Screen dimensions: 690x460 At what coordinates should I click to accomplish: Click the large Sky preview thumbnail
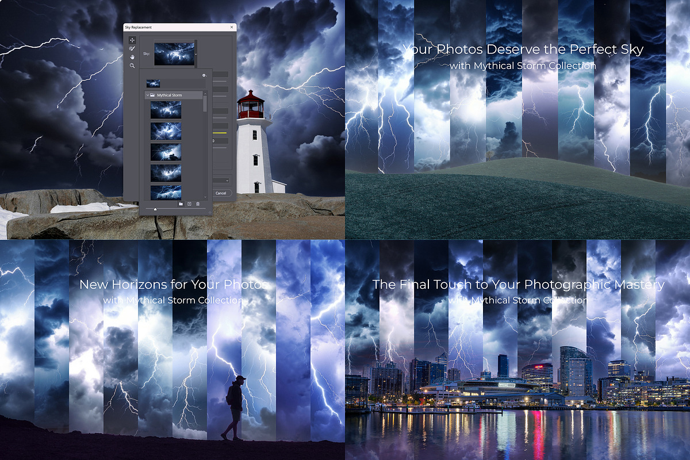point(174,54)
